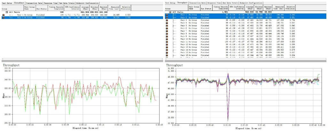Image resolution: width=328 pixels, height=131 pixels.
Task: Open Endpoint Configuration tab in right window
Action: click(251, 3)
